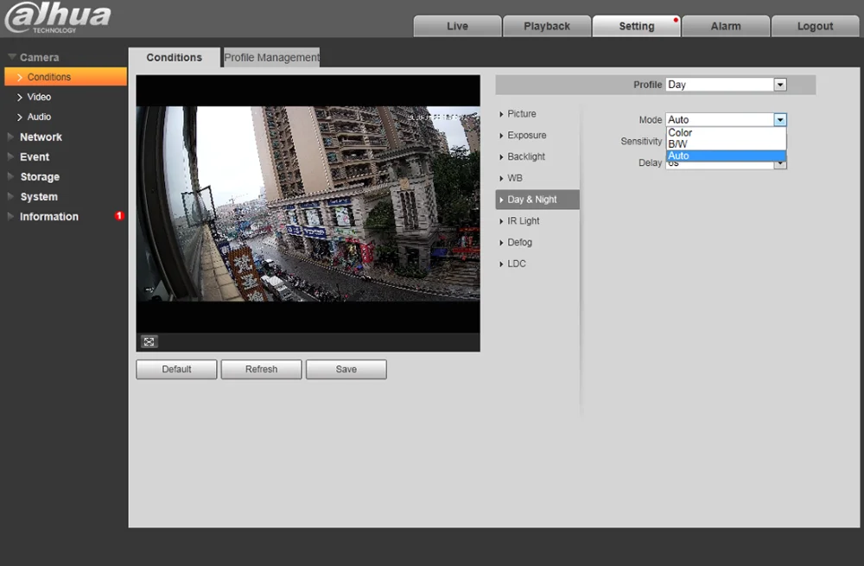Image resolution: width=864 pixels, height=566 pixels.
Task: Switch to the Profile Management tab
Action: click(271, 58)
